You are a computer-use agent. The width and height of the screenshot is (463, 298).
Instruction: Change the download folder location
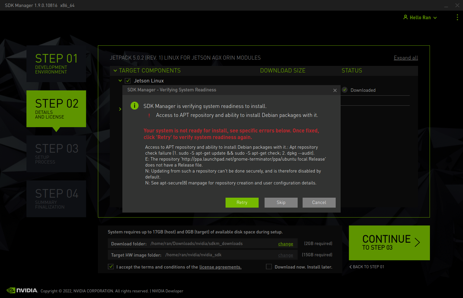(x=286, y=244)
